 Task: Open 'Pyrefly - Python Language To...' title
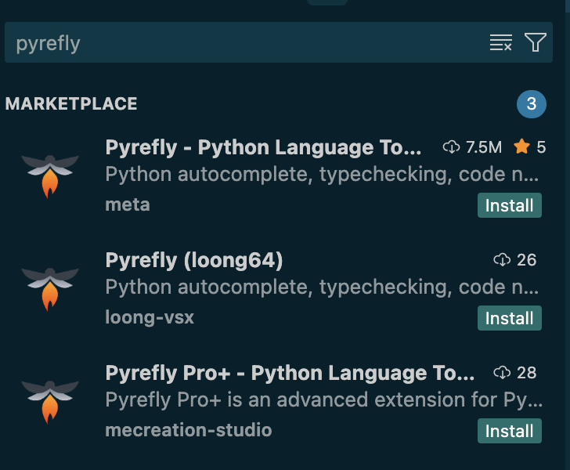coord(263,148)
